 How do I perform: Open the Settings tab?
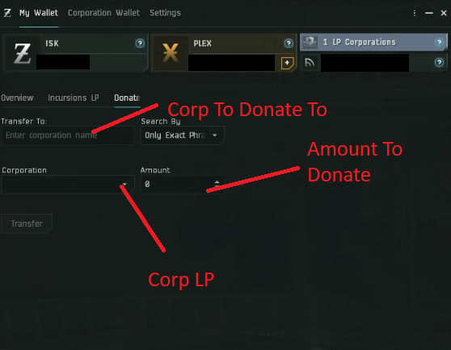point(165,13)
